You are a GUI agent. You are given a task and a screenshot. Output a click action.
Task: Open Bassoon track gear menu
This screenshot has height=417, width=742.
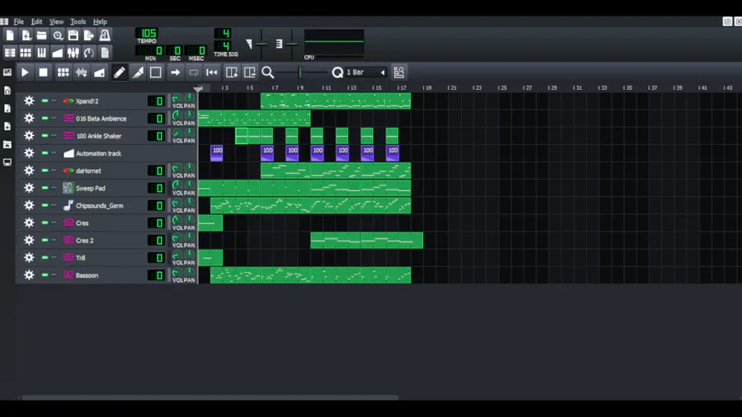pyautogui.click(x=29, y=275)
